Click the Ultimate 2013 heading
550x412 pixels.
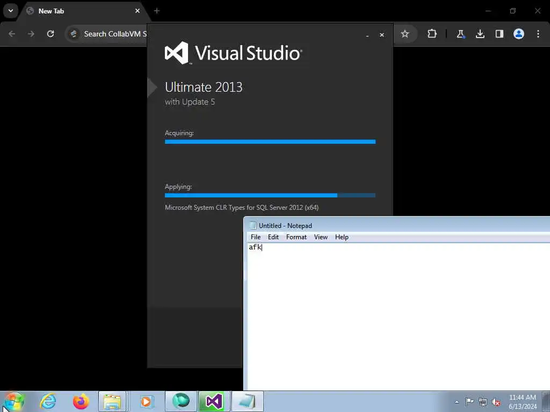coord(204,87)
